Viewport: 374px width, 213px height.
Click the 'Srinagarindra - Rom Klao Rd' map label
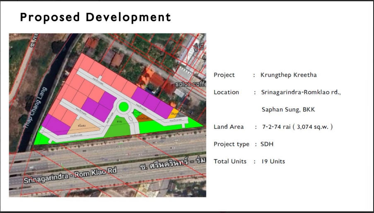point(70,176)
